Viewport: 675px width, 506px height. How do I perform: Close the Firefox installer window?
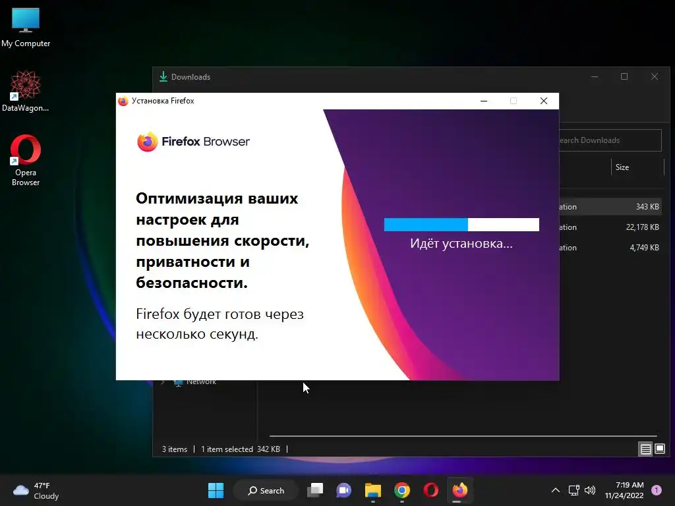pyautogui.click(x=544, y=101)
